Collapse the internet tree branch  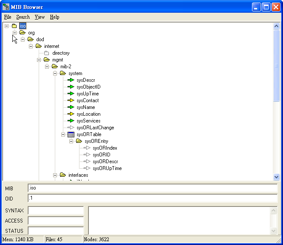pyautogui.click(x=31, y=46)
